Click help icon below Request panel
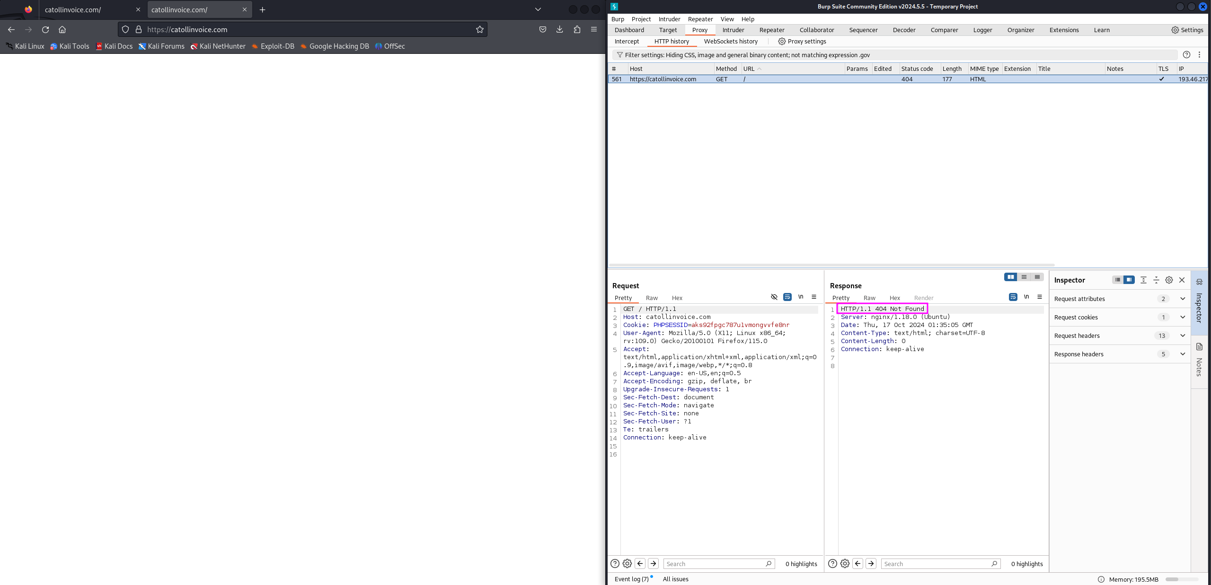Image resolution: width=1211 pixels, height=585 pixels. (x=615, y=563)
